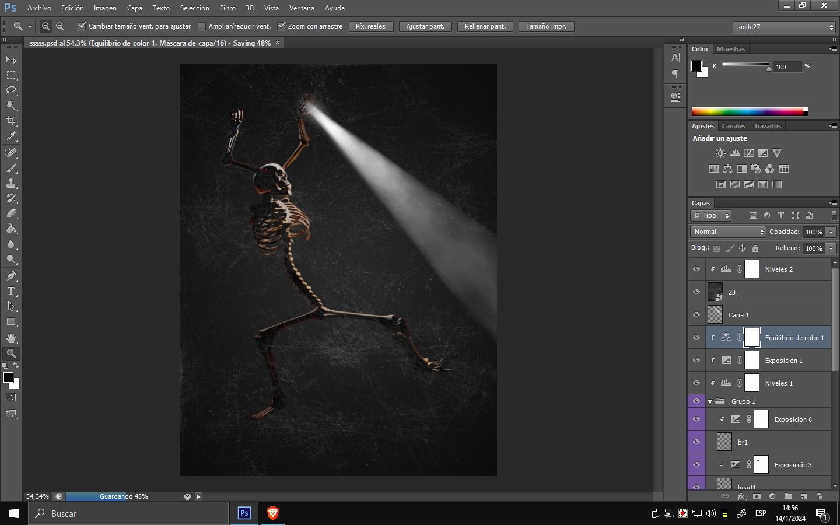Open the Capas panel options menu
Image resolution: width=840 pixels, height=525 pixels.
point(833,203)
